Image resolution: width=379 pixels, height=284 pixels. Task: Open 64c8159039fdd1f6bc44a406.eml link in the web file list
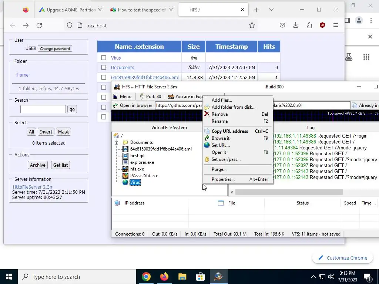coord(145,77)
